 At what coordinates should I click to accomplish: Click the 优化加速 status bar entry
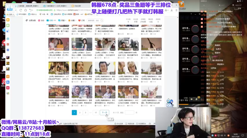(x=119, y=124)
